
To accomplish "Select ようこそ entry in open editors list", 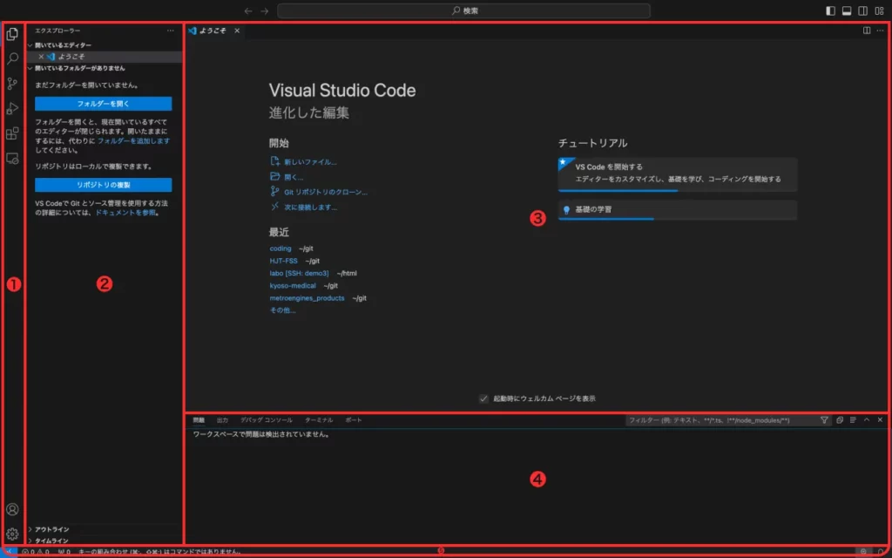I will [x=105, y=57].
